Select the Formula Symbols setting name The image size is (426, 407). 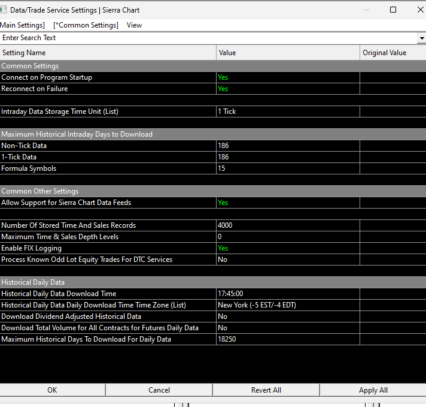coord(108,168)
